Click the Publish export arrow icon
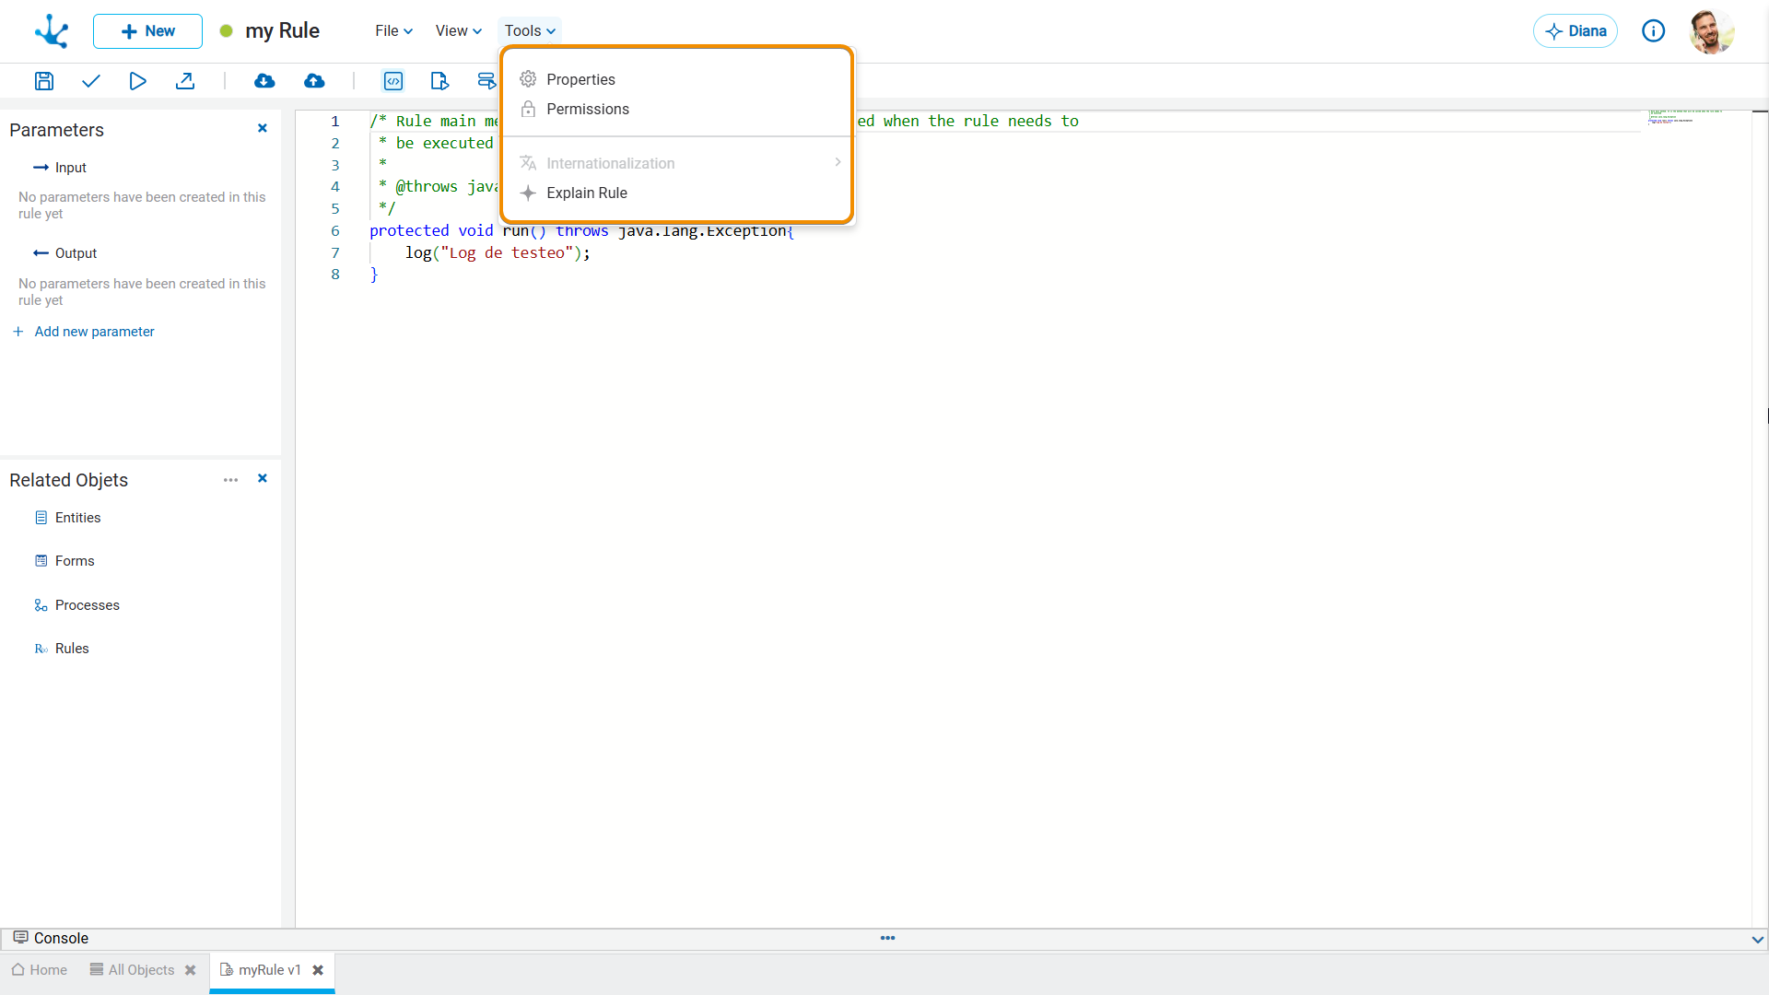 pos(185,81)
